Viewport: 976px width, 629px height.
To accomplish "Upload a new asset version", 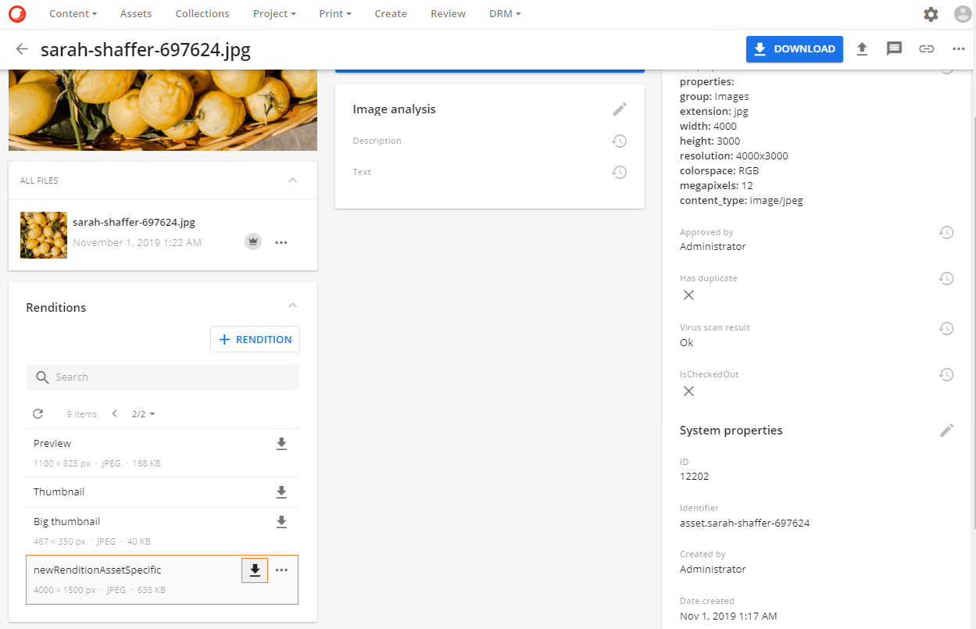I will pos(862,48).
